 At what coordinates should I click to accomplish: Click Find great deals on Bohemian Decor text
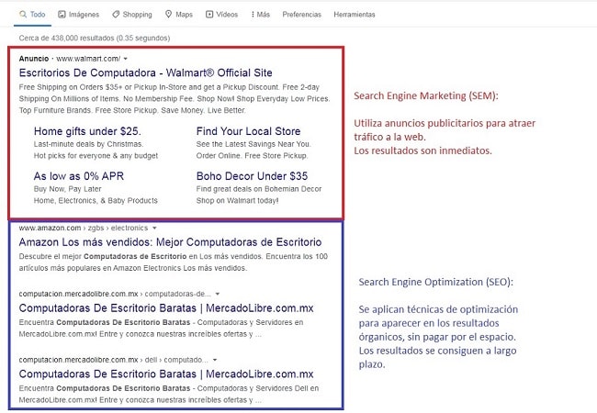[x=259, y=189]
